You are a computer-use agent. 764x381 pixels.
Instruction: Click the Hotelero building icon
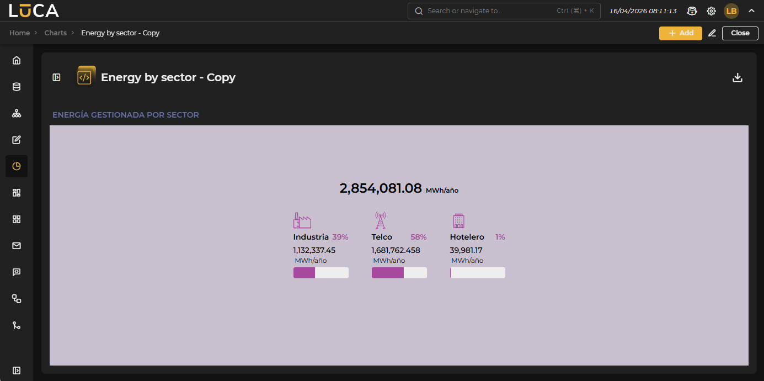coord(458,221)
